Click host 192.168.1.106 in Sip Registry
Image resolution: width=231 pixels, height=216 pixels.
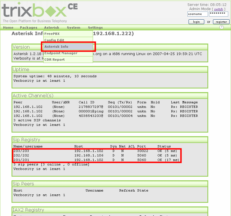89,155
